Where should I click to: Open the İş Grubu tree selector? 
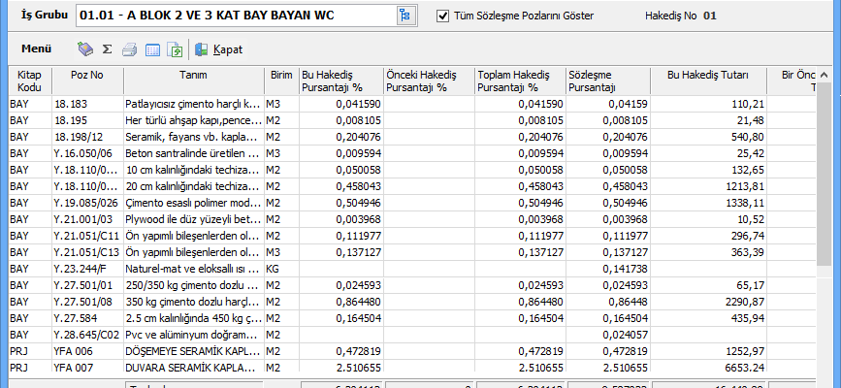click(404, 16)
